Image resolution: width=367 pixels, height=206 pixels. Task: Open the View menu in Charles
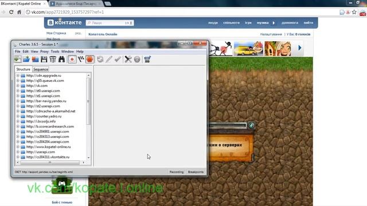pyautogui.click(x=34, y=51)
